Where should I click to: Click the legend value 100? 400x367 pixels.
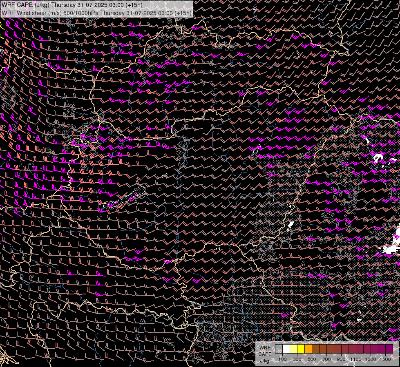pyautogui.click(x=282, y=359)
